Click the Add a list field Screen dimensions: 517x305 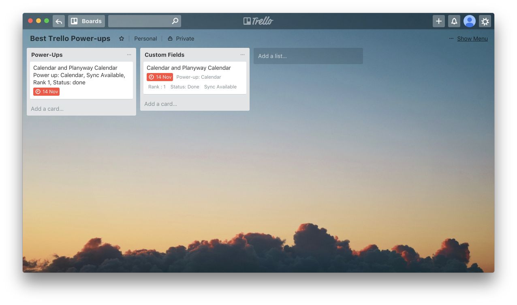(308, 56)
